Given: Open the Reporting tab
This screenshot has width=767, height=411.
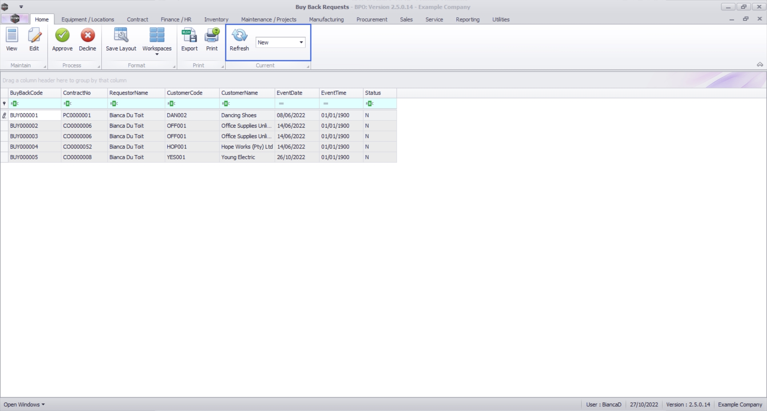Looking at the screenshot, I should click(467, 19).
